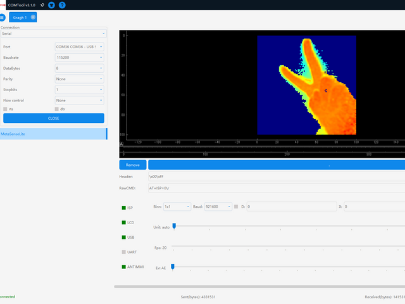Toggle the ISP green indicator
This screenshot has height=304, width=405.
[124, 208]
